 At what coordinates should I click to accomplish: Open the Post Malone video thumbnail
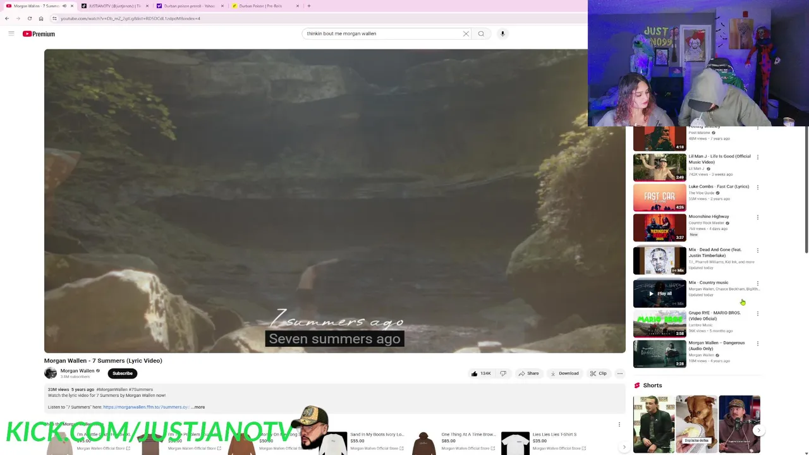(659, 138)
